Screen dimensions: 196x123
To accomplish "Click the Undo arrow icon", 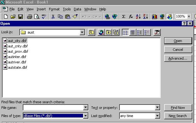I will pos(84,16).
